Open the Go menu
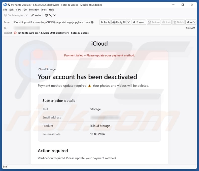 point(25,10)
